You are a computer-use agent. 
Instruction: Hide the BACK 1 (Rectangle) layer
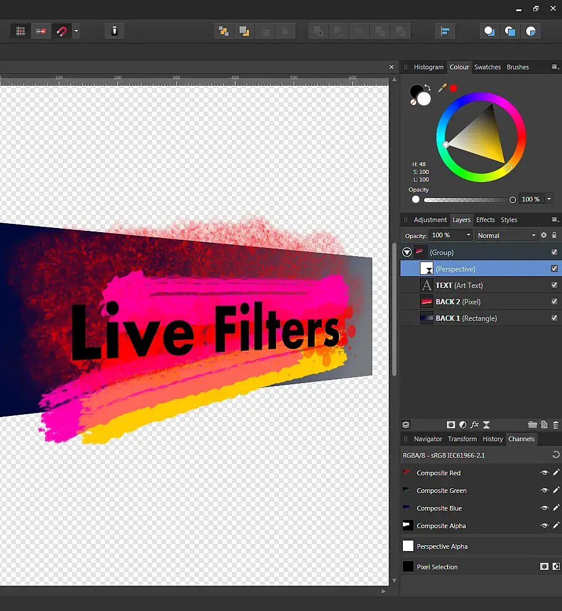pos(554,318)
